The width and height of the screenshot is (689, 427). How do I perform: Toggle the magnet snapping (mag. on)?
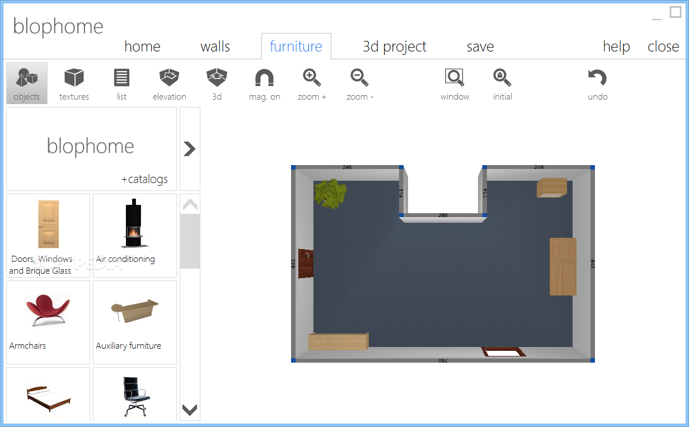264,83
